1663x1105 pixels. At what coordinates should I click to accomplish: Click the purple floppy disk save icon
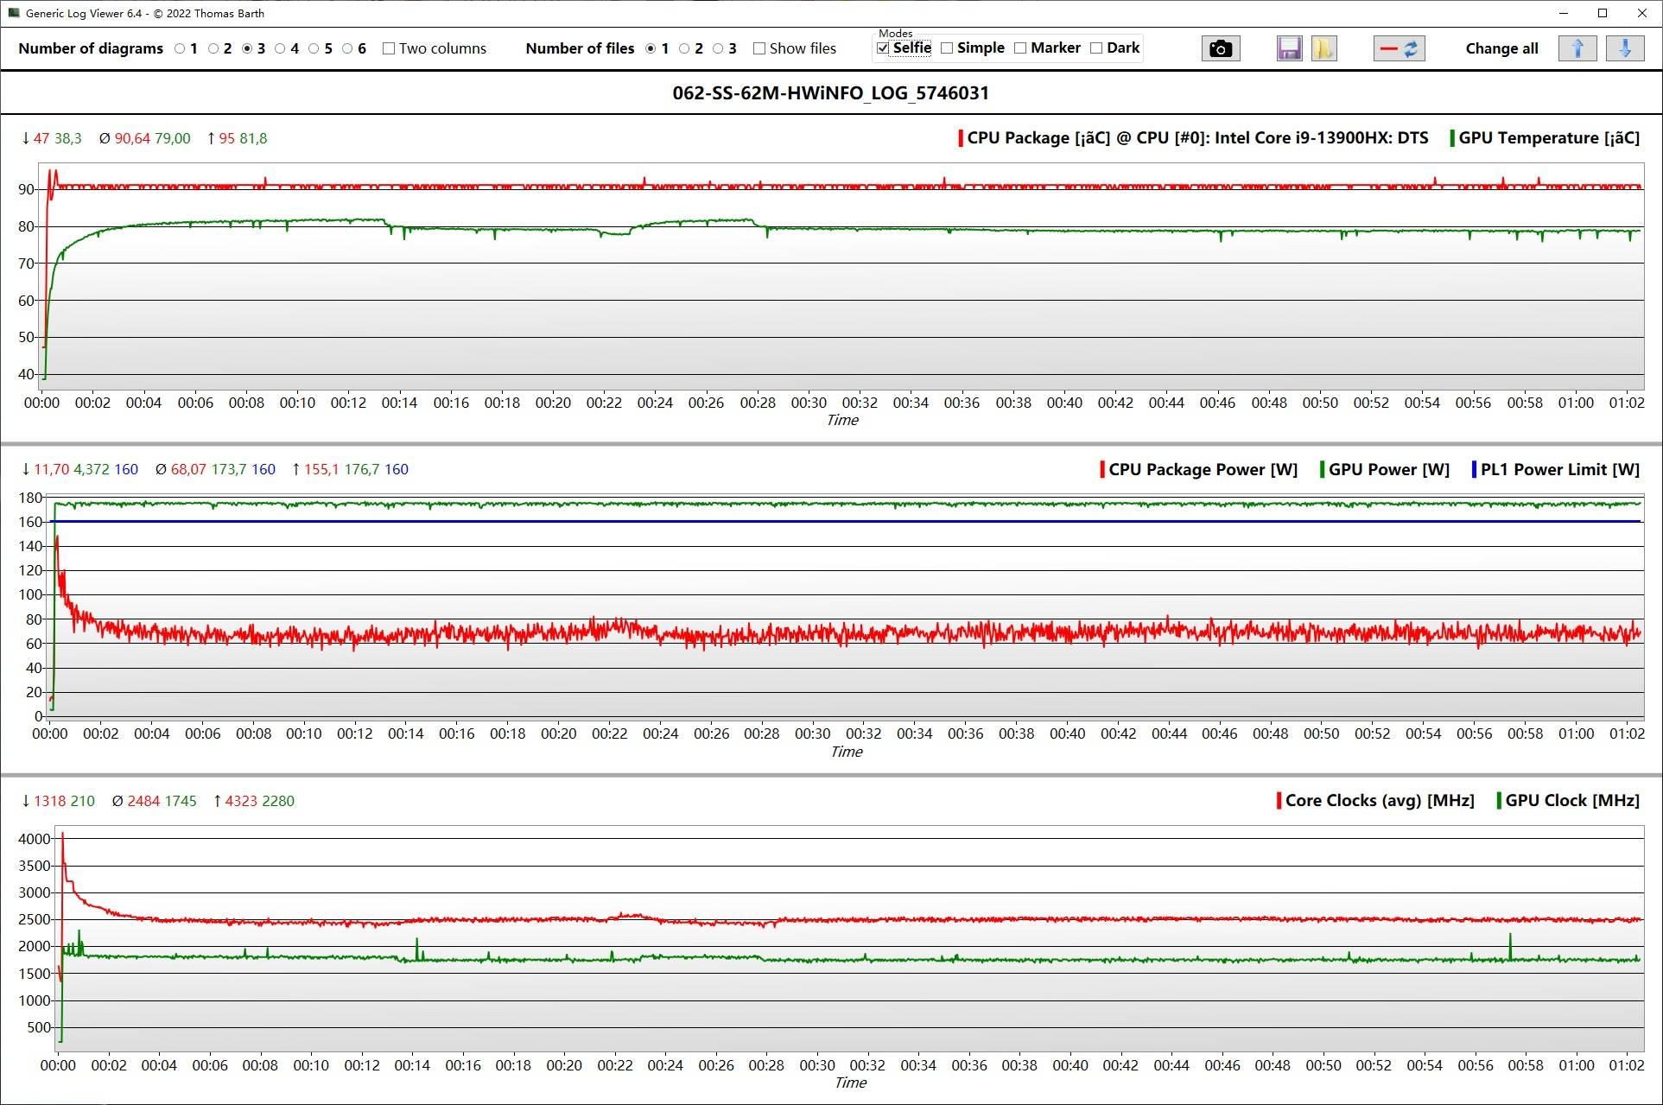tap(1289, 49)
